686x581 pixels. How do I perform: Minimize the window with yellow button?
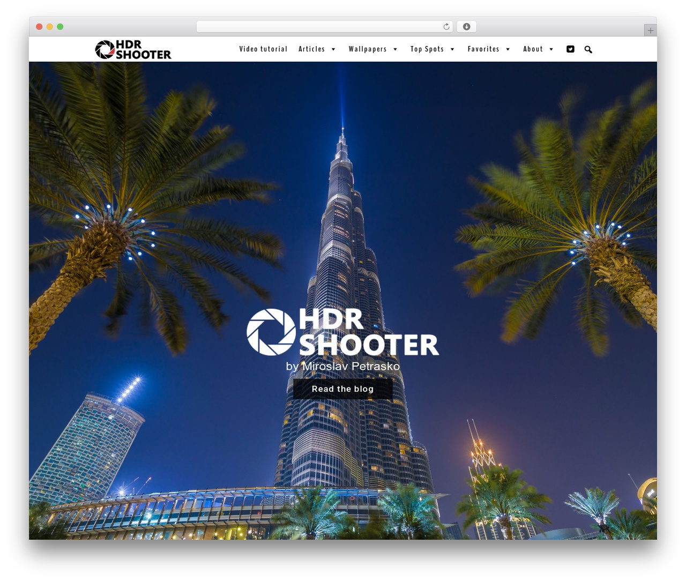pyautogui.click(x=50, y=27)
